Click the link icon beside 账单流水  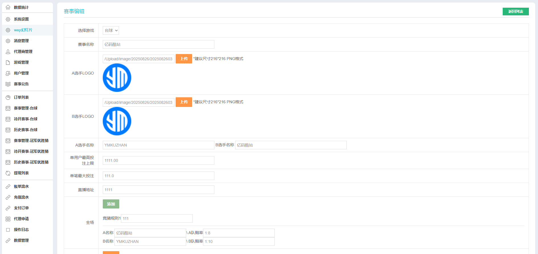pyautogui.click(x=8, y=187)
